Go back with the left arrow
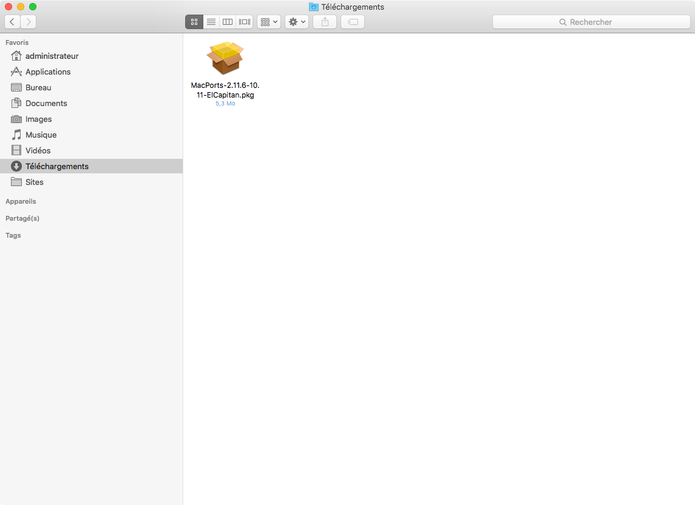This screenshot has width=695, height=505. pos(13,22)
